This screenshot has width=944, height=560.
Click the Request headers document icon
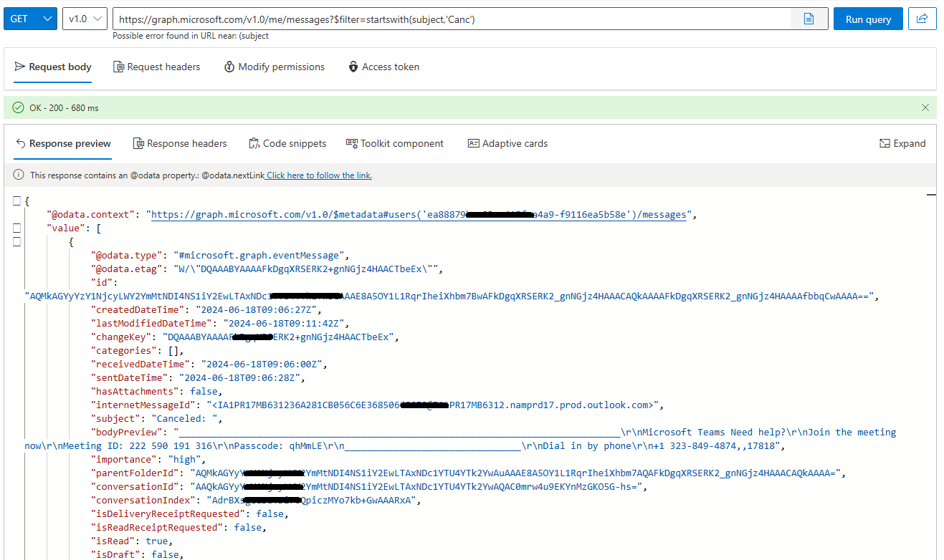coord(118,67)
